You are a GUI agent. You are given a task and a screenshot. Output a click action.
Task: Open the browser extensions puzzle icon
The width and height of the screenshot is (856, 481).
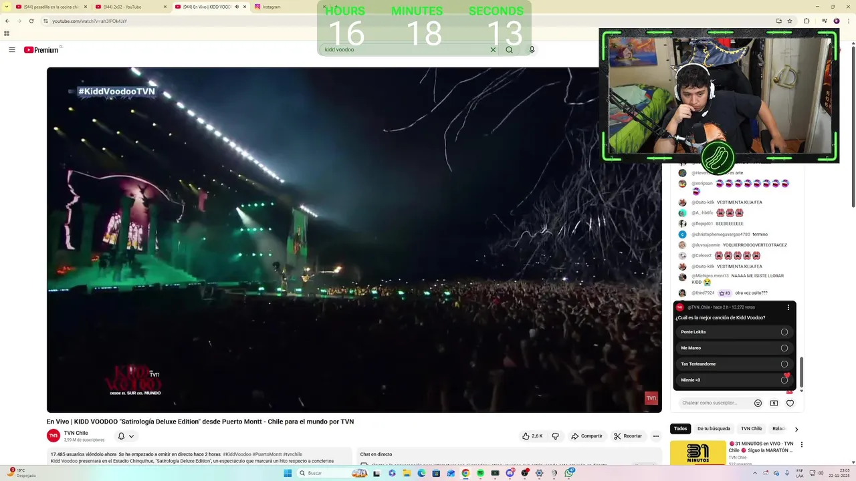pos(807,21)
